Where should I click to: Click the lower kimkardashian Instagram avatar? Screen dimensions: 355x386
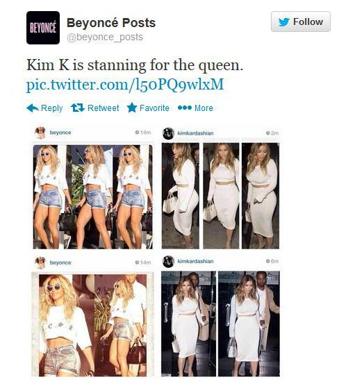[169, 262]
